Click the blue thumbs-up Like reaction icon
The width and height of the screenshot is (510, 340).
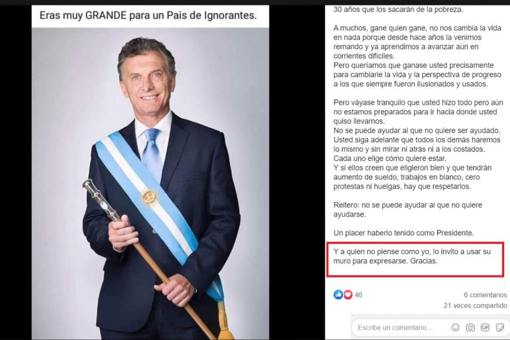[x=338, y=295]
